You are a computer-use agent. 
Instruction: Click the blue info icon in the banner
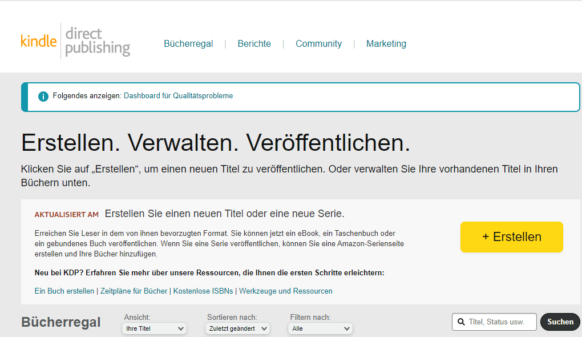coord(43,96)
